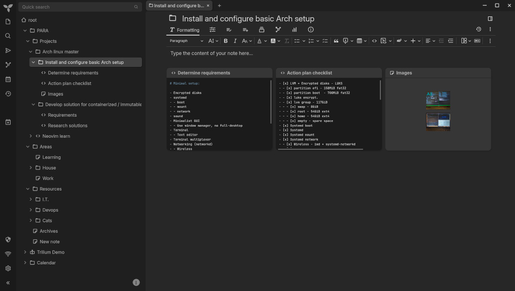Toggle bold formatting

pos(226,41)
